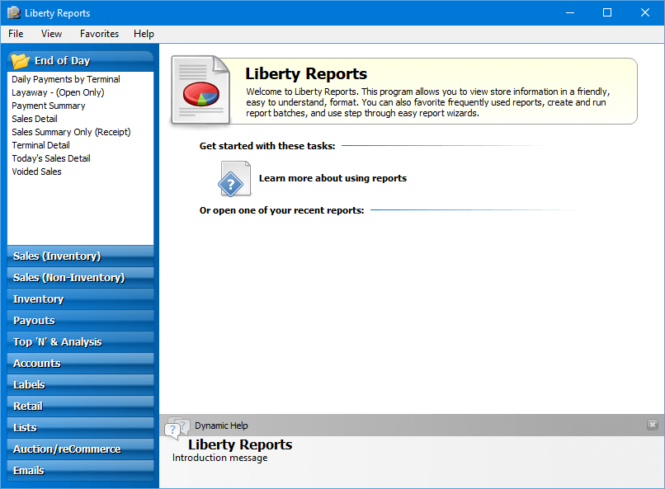Screen dimensions: 665x489
Task: Expand the Accounts category
Action: pyautogui.click(x=80, y=363)
